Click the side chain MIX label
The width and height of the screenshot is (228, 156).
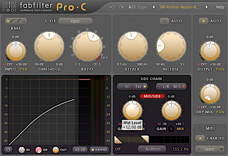180,129
